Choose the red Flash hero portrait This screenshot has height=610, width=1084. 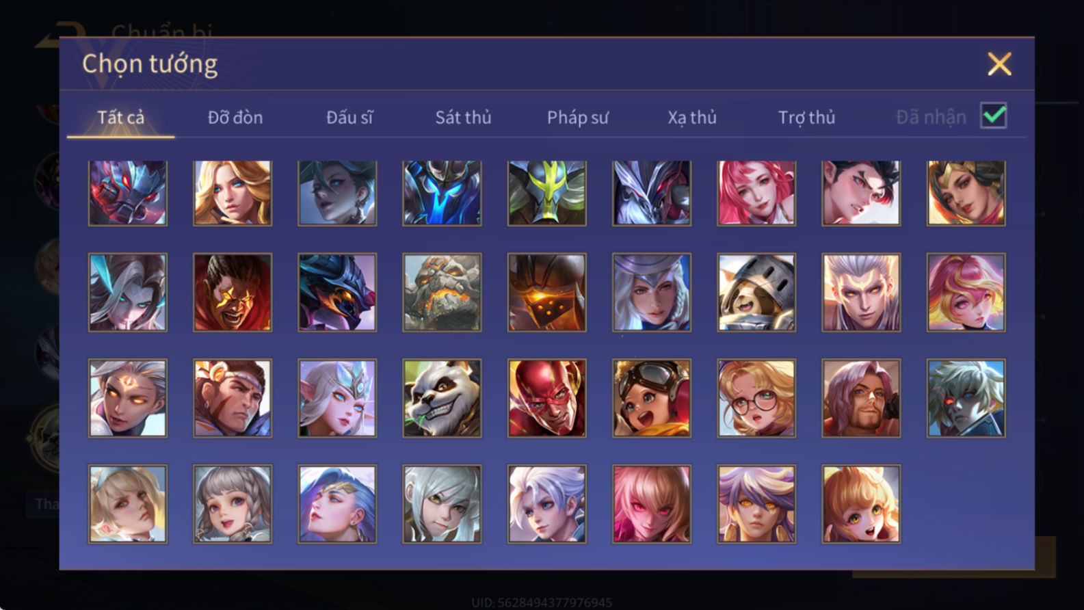pos(546,398)
